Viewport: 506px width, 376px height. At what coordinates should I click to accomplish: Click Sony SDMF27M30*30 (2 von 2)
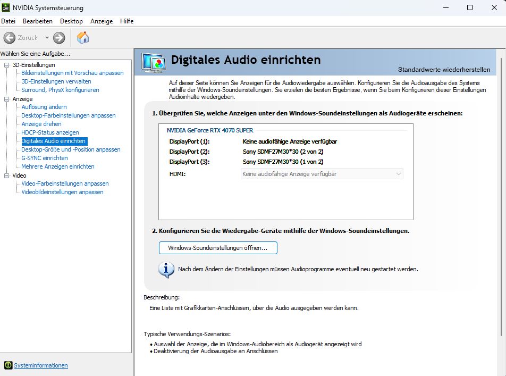coord(283,152)
